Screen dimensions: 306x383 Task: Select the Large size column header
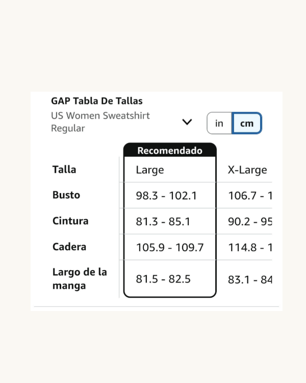pos(150,170)
